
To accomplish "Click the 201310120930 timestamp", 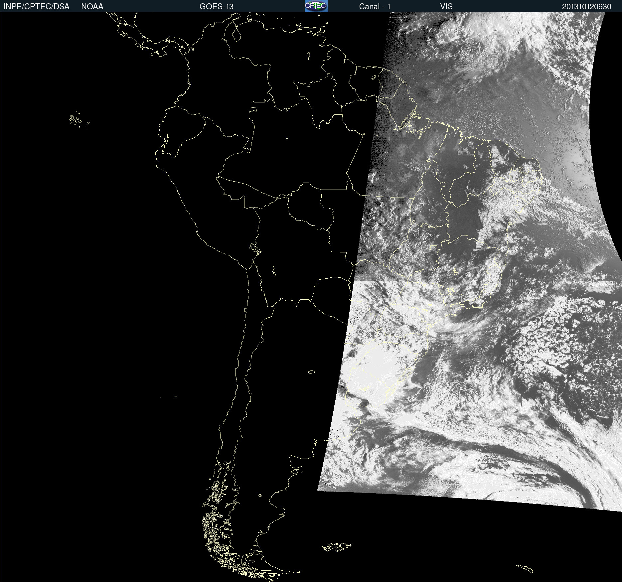I will (586, 6).
